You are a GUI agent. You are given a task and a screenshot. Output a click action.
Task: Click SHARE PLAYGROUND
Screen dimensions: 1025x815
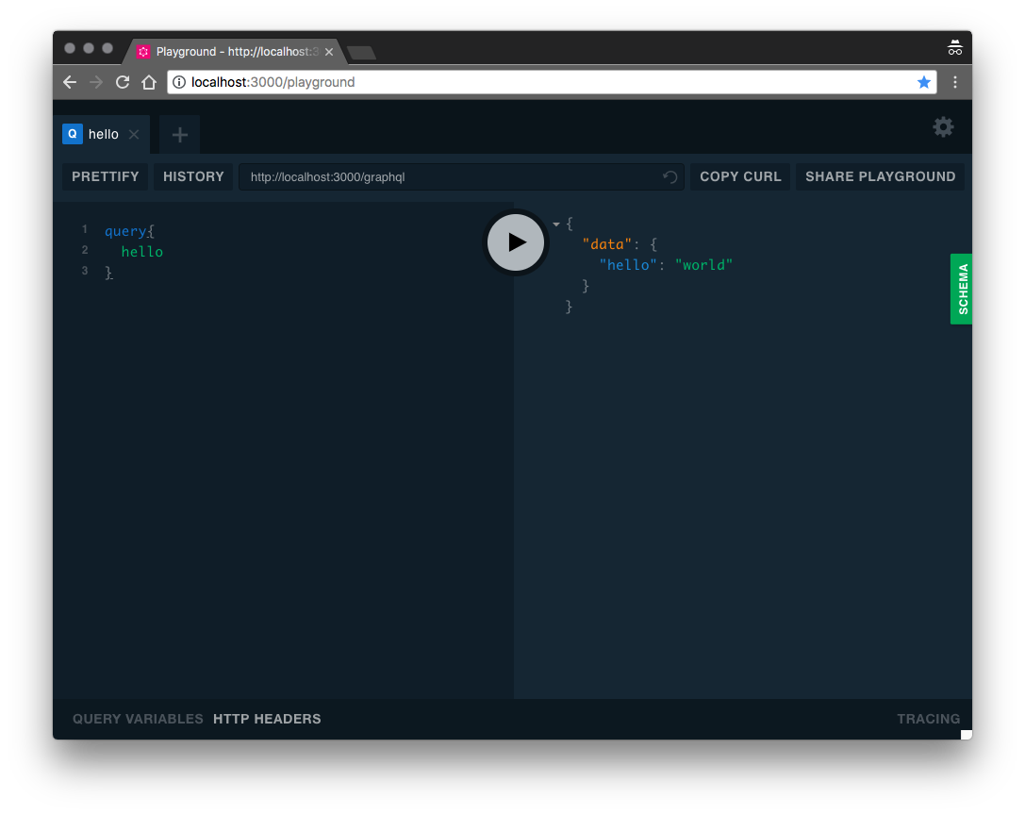click(x=880, y=176)
